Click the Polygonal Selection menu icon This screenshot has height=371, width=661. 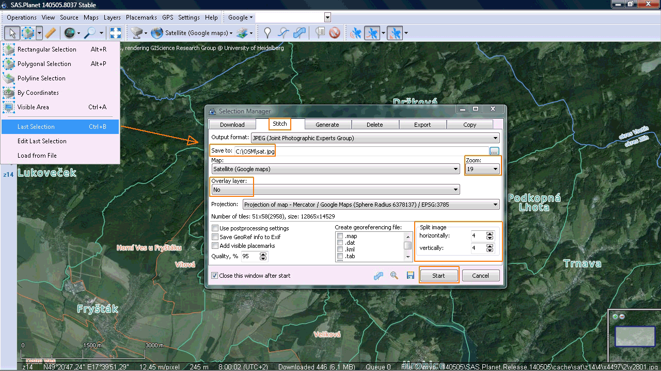coord(9,64)
